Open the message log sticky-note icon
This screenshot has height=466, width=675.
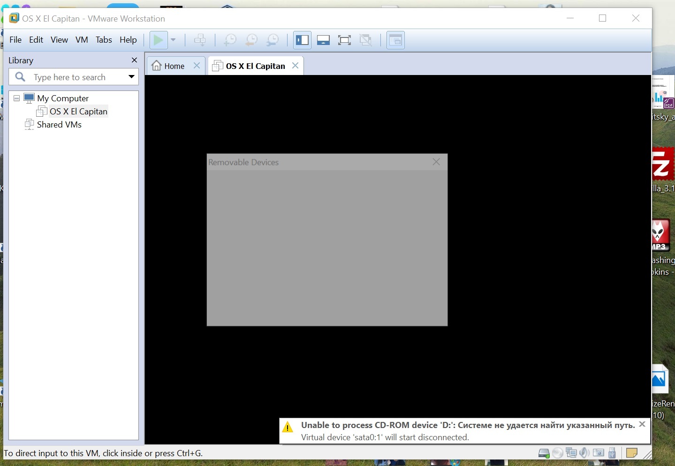(632, 453)
